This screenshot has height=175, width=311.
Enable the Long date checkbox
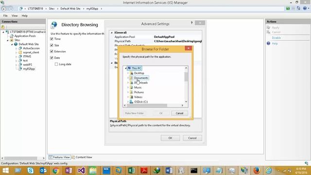(56, 64)
